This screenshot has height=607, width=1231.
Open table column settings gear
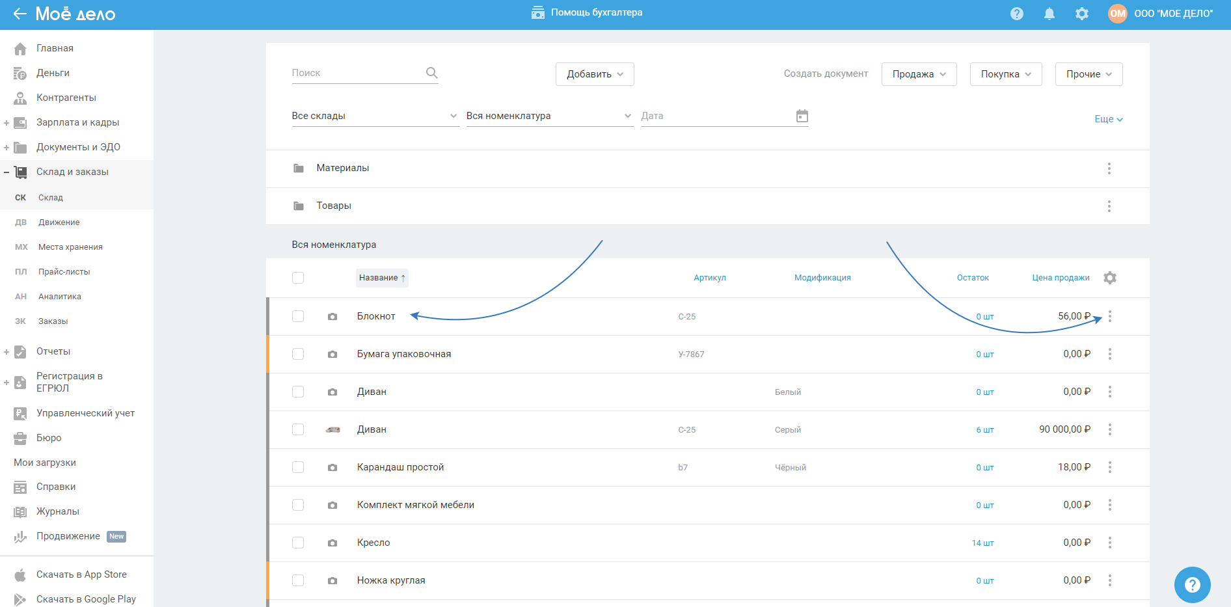click(1109, 278)
